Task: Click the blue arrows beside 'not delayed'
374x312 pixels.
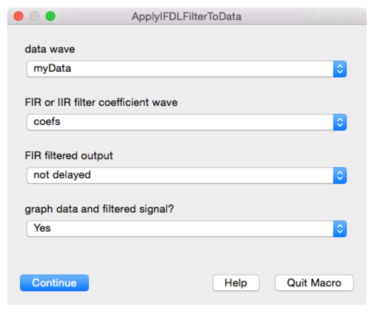Action: click(340, 175)
